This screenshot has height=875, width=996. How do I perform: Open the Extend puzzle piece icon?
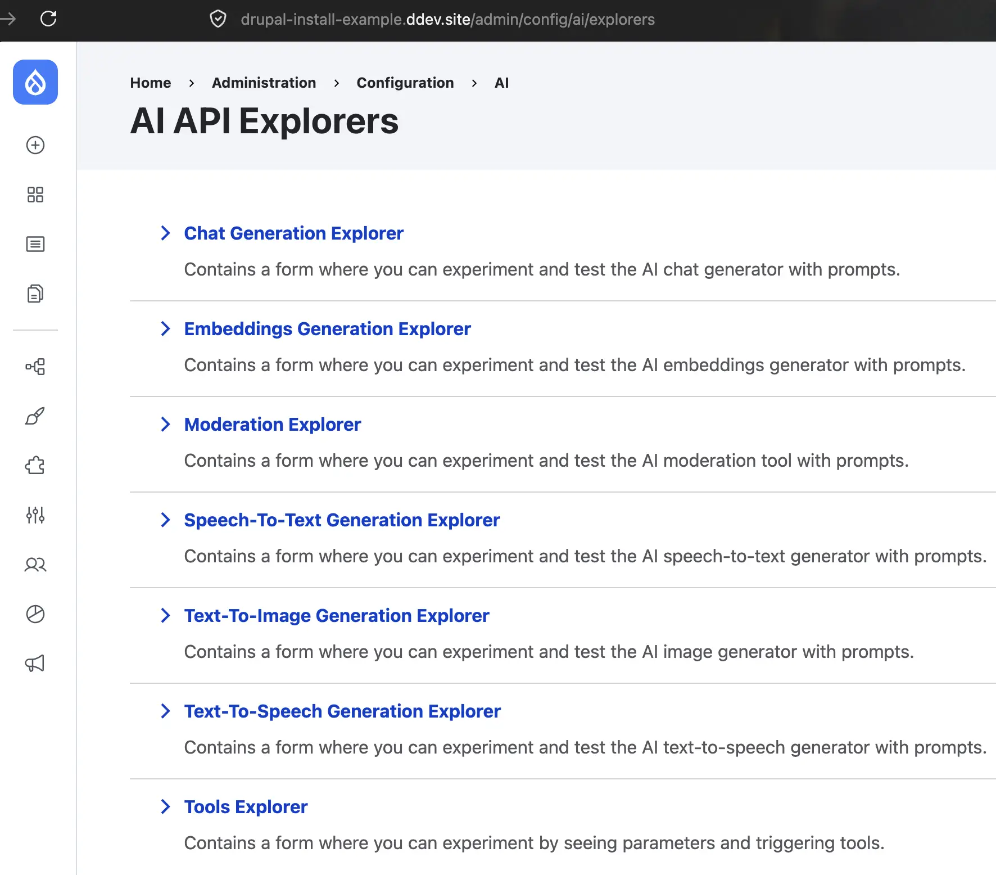(x=35, y=466)
